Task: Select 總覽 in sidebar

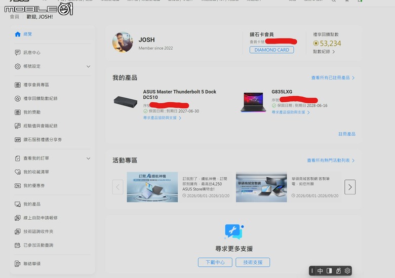Action: click(x=28, y=34)
